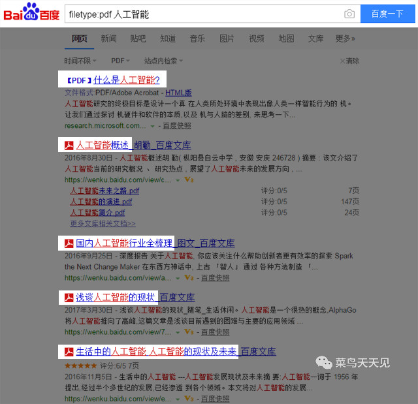Click PDF icon beside 生活中的人工智能 result

[69, 352]
